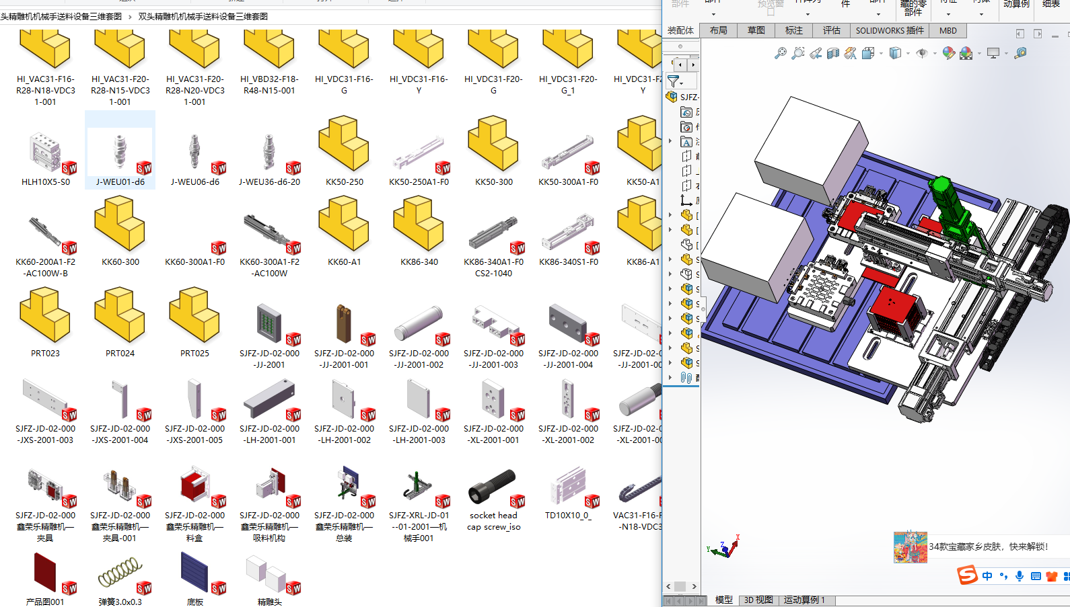Switch to the 3D 视图 bottom tab
This screenshot has width=1070, height=607.
tap(758, 600)
